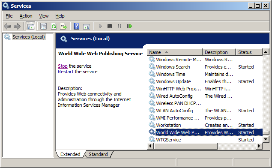272x168 pixels.
Task: Select the Workstation service name
Action: [x=168, y=125]
